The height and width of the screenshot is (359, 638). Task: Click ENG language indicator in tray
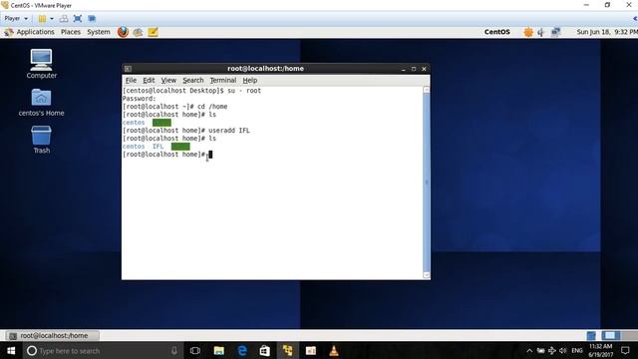click(x=577, y=350)
